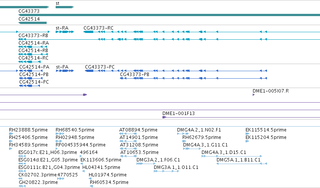
Task: Click the CG42514-PC label
Action: 34,82
